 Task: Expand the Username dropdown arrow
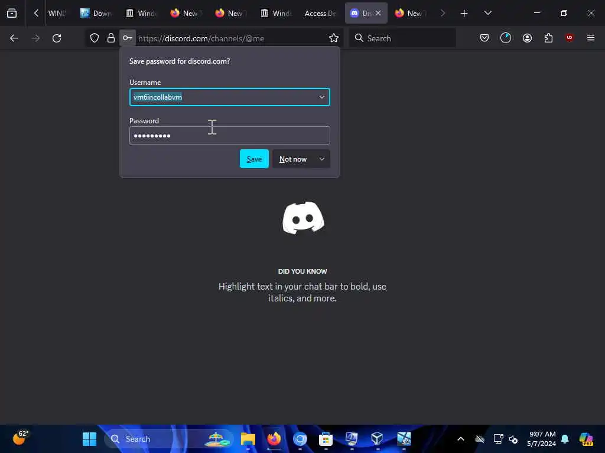pyautogui.click(x=322, y=97)
